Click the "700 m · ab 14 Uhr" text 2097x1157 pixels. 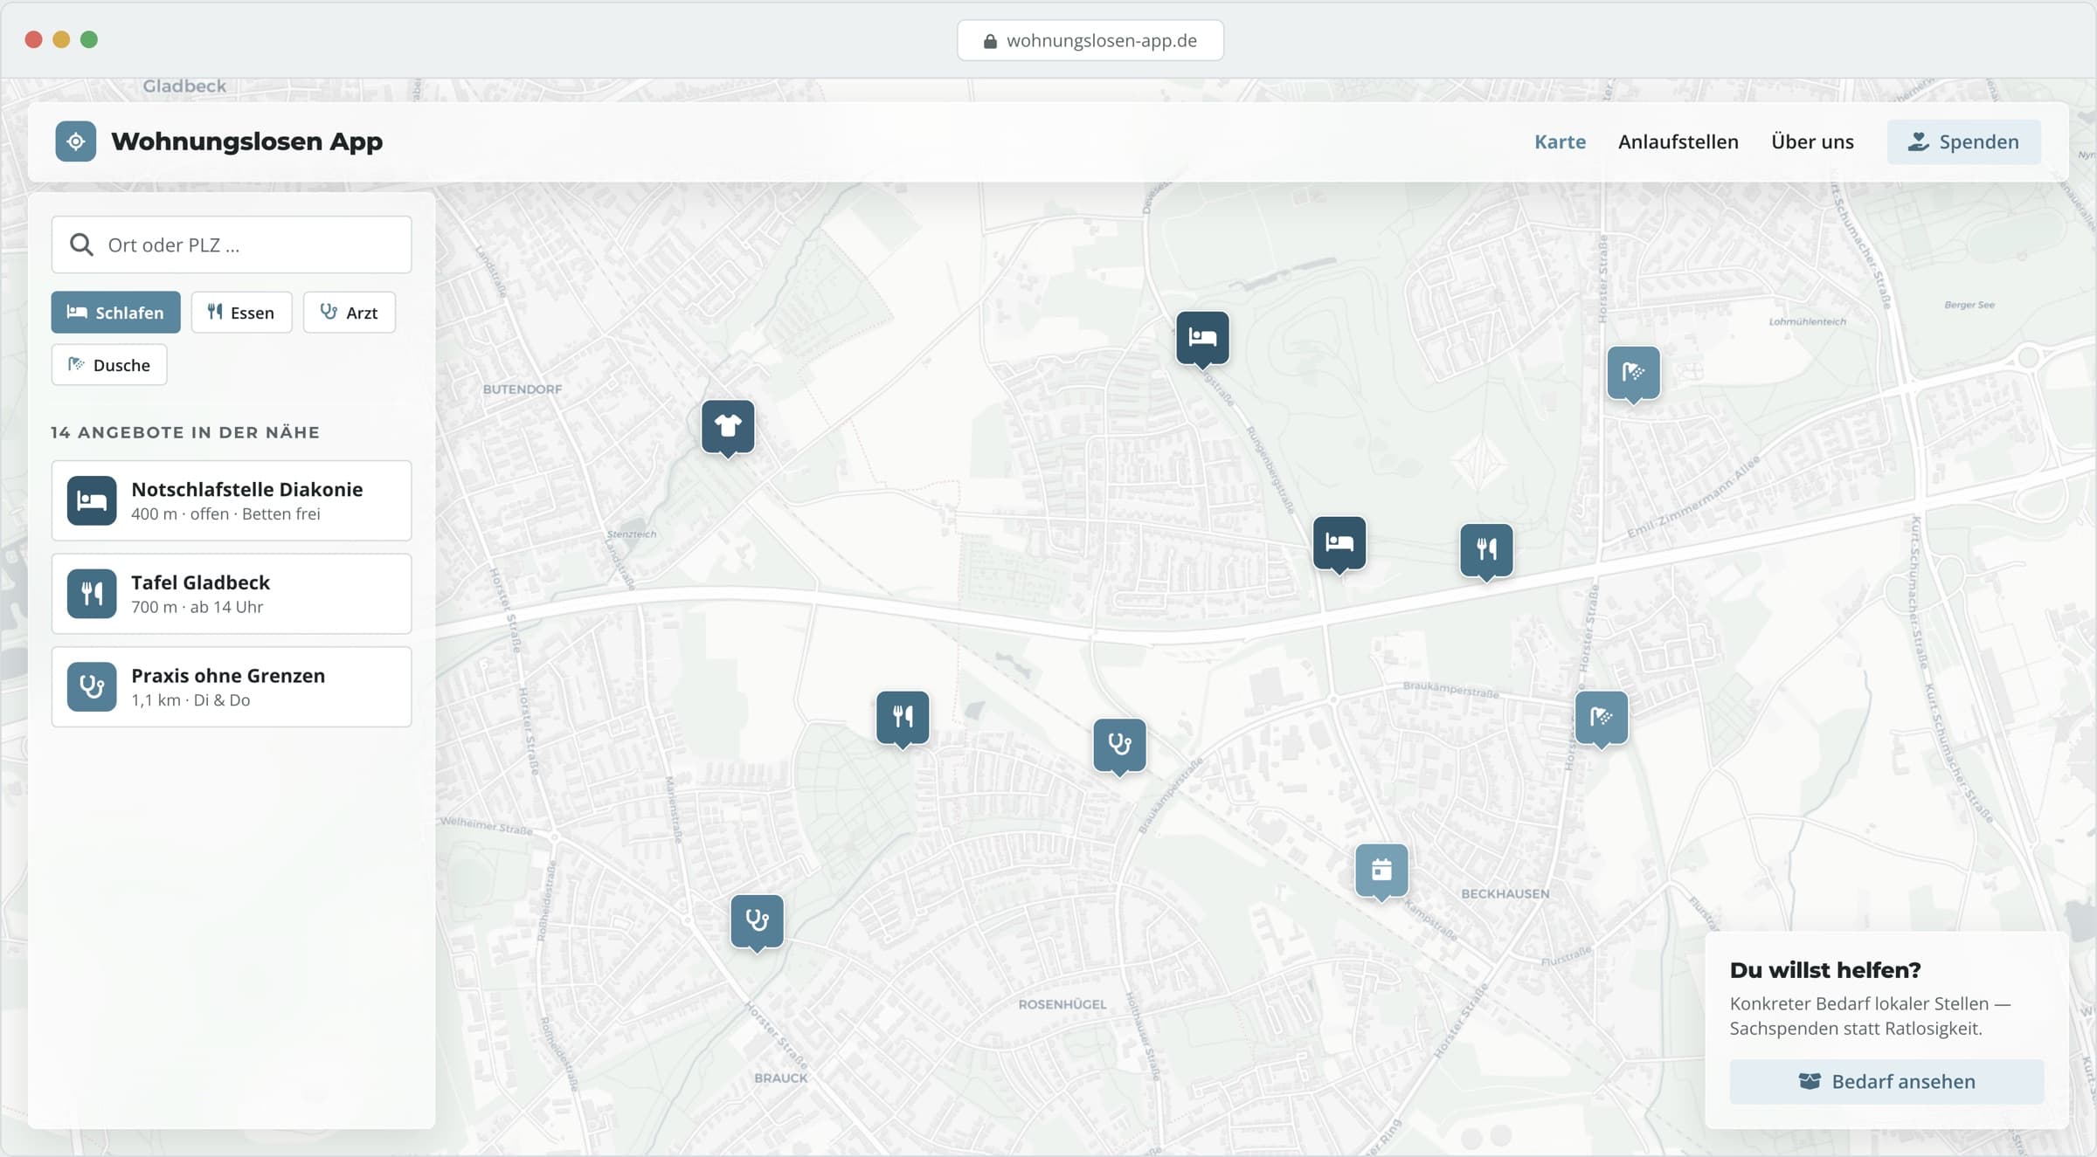tap(197, 607)
